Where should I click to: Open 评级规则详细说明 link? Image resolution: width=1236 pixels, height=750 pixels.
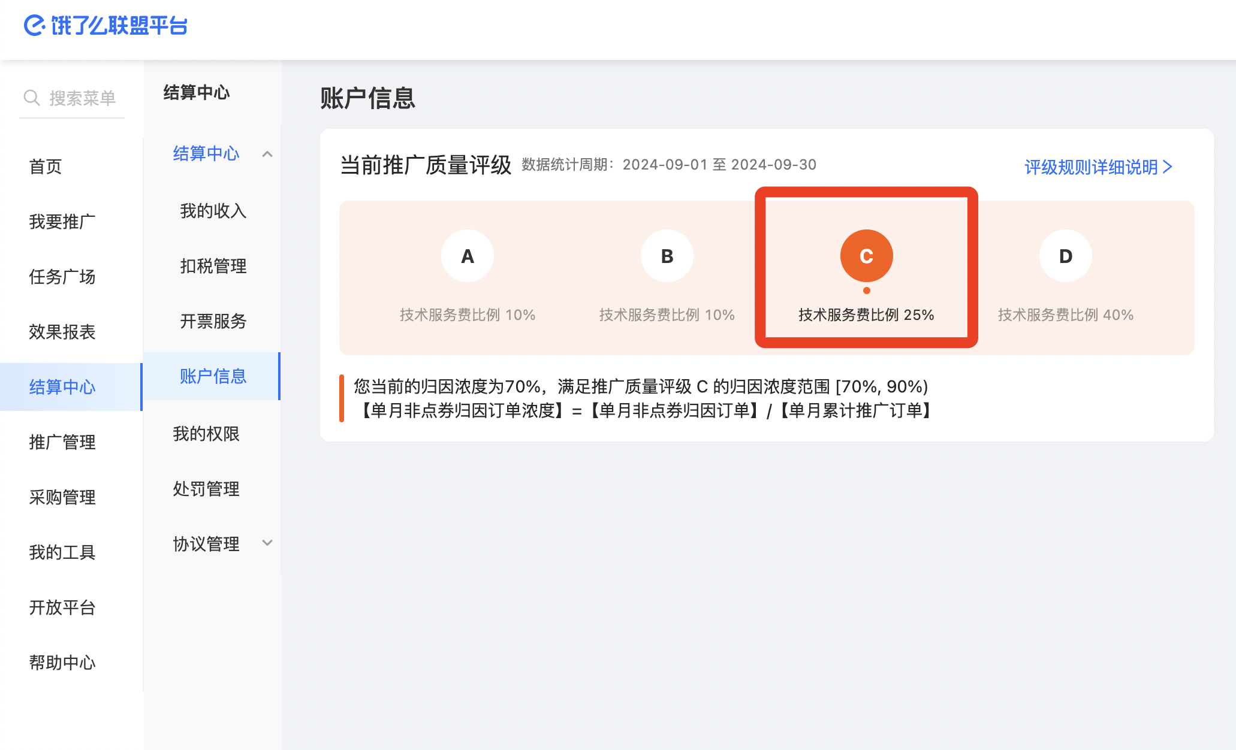click(1098, 167)
